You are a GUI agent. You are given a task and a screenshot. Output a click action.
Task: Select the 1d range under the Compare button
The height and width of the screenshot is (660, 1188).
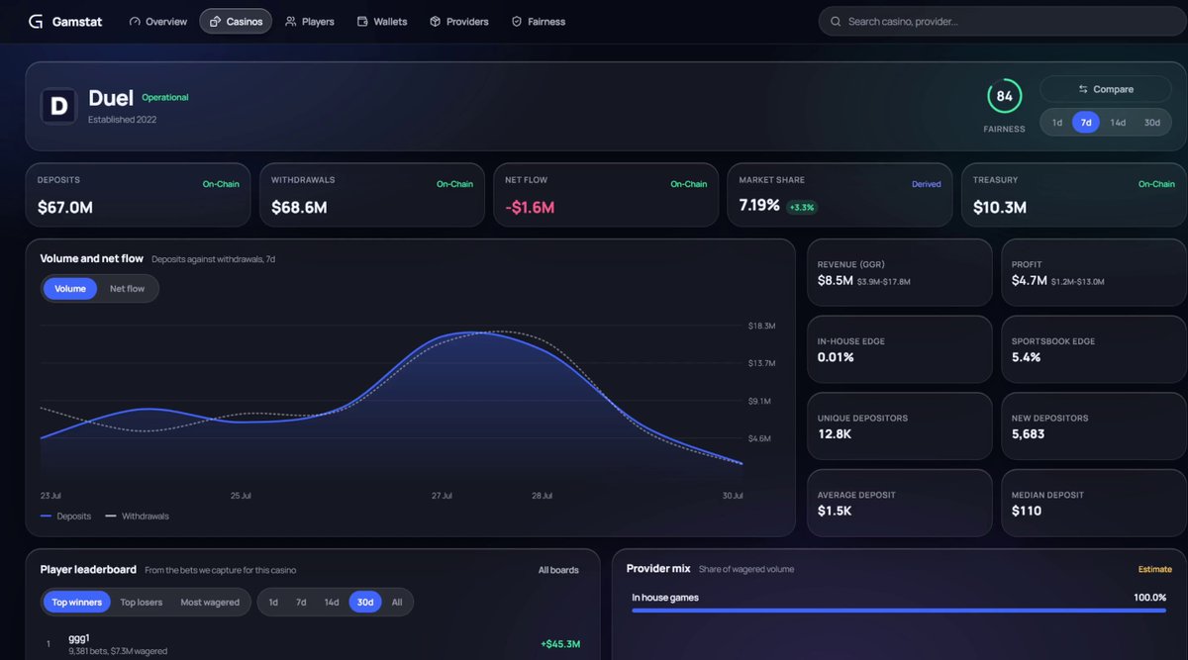[1057, 122]
